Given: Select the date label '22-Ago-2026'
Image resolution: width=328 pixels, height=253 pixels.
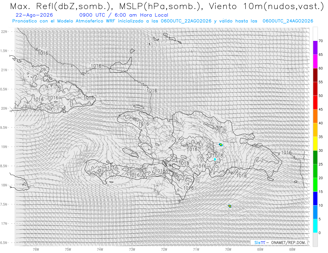Looking at the screenshot, I should pyautogui.click(x=34, y=15).
